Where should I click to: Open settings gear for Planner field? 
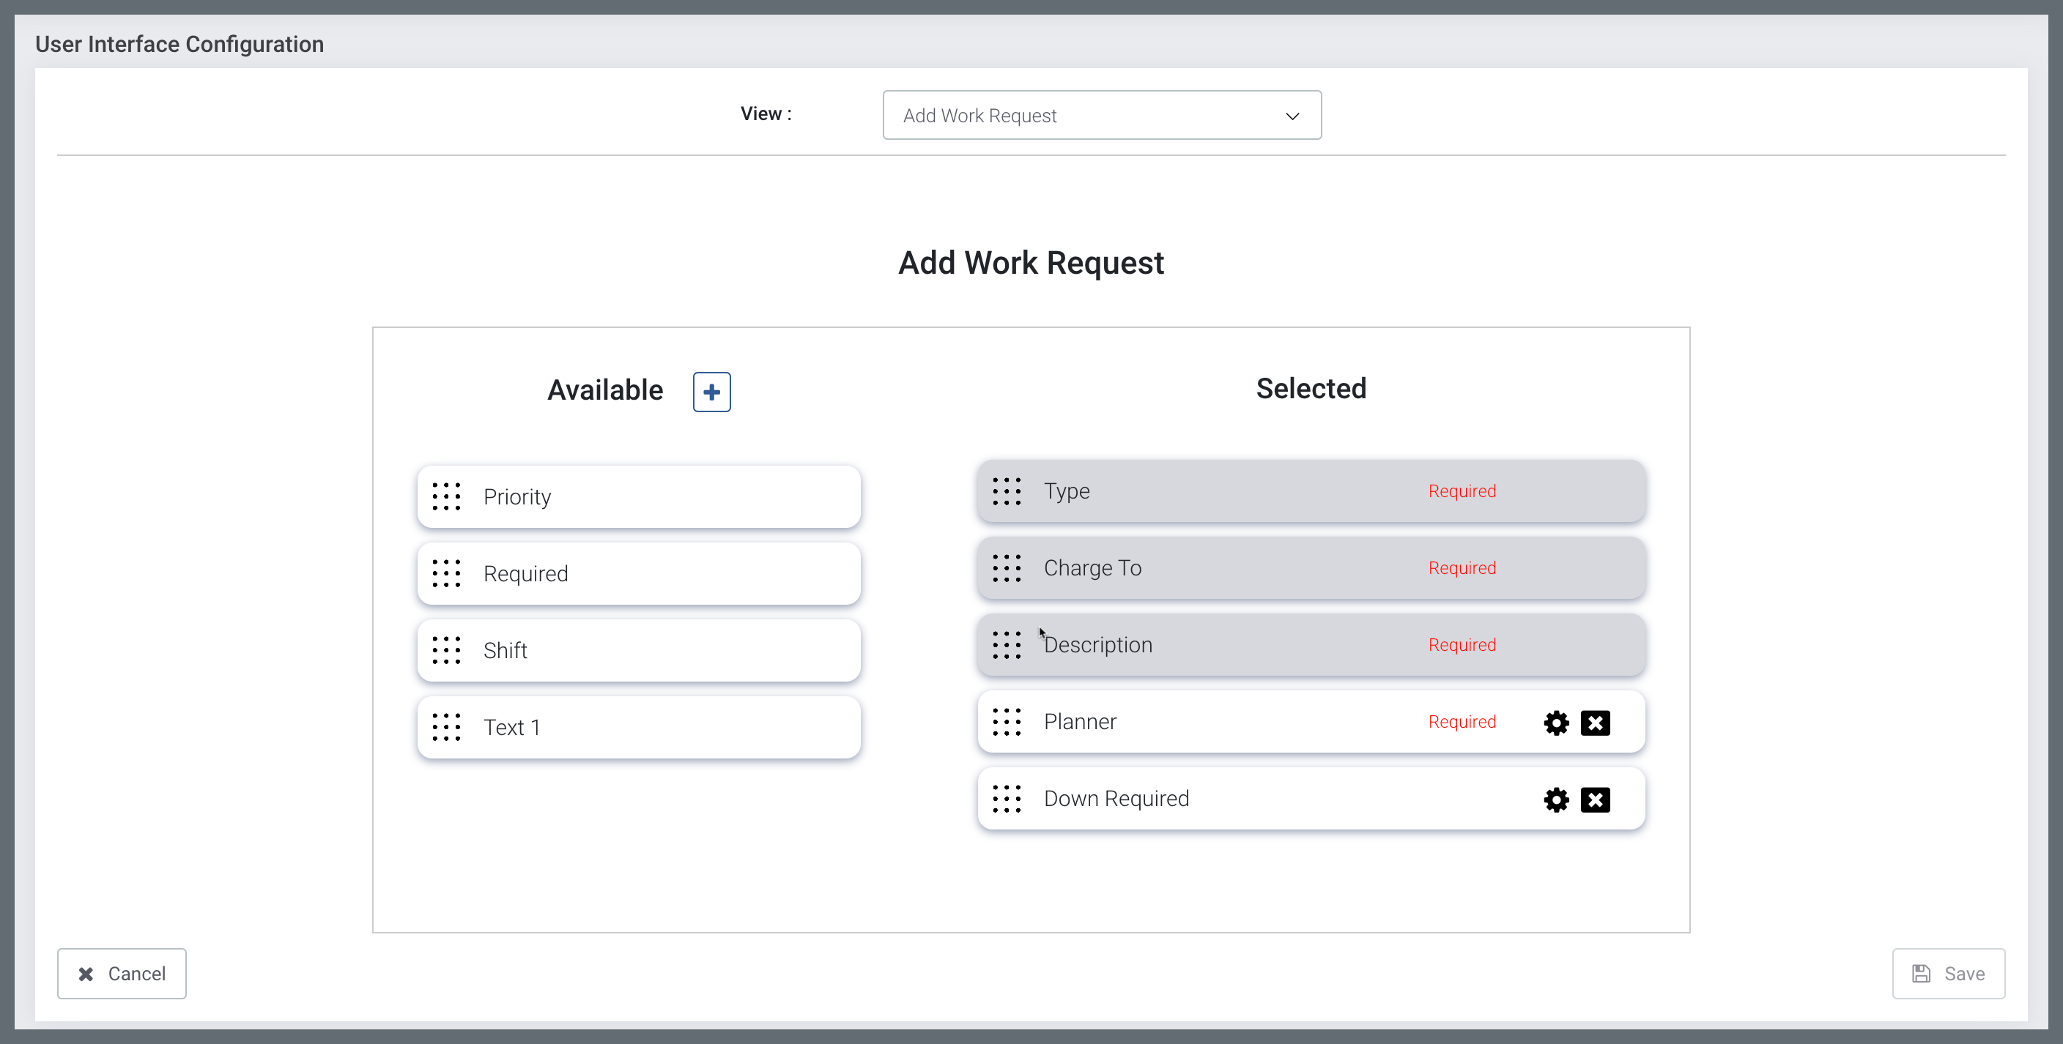click(x=1555, y=723)
